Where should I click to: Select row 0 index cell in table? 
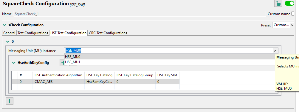25,82
